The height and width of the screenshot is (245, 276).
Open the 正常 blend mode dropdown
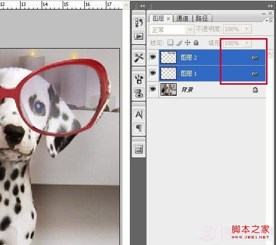(x=172, y=30)
